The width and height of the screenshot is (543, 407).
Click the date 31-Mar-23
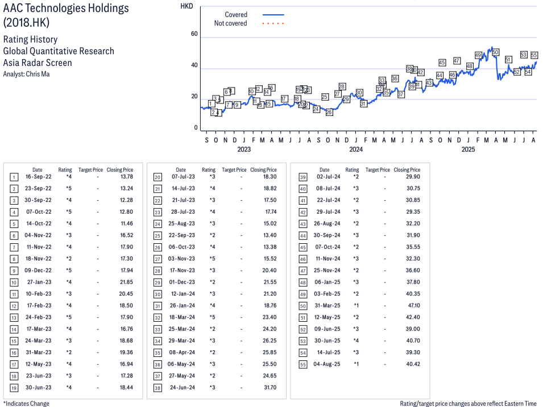[39, 352]
